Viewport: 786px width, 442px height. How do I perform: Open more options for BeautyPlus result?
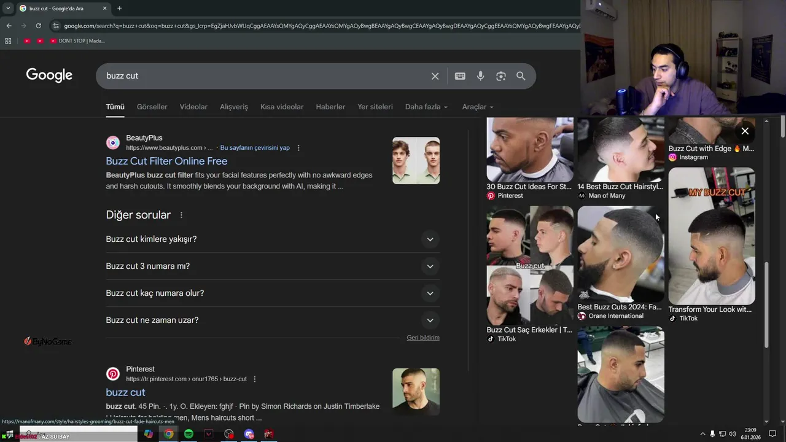(298, 148)
